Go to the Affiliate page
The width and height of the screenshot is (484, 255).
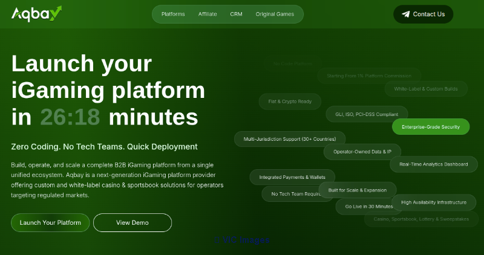[208, 14]
